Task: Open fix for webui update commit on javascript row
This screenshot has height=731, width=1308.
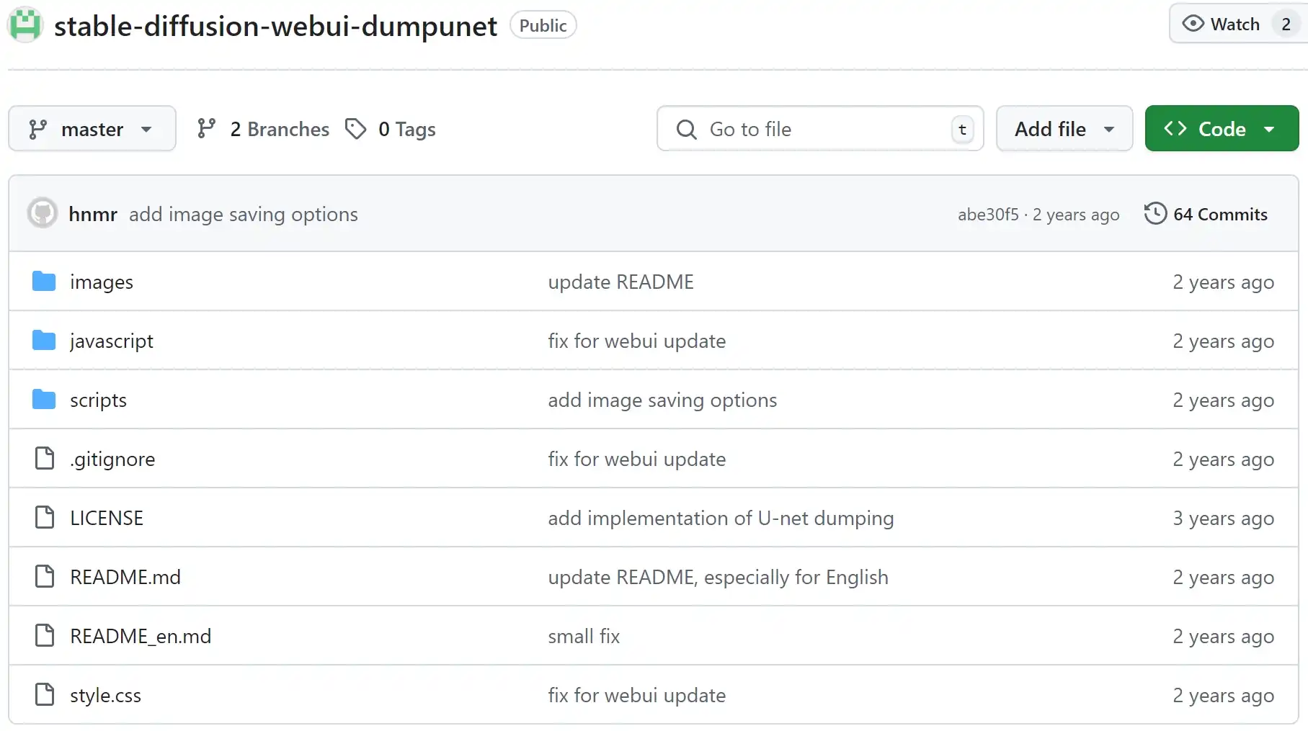Action: pos(636,341)
